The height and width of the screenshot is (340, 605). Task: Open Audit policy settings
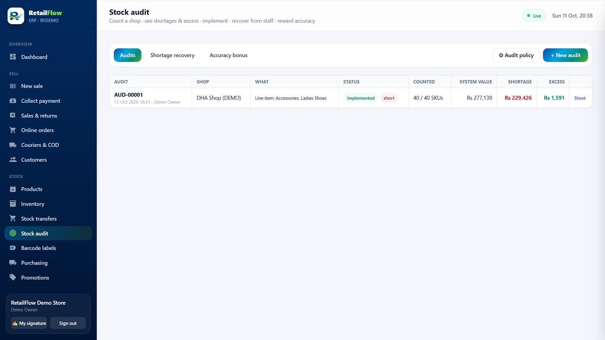(516, 55)
